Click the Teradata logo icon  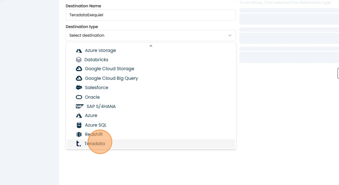click(x=79, y=144)
